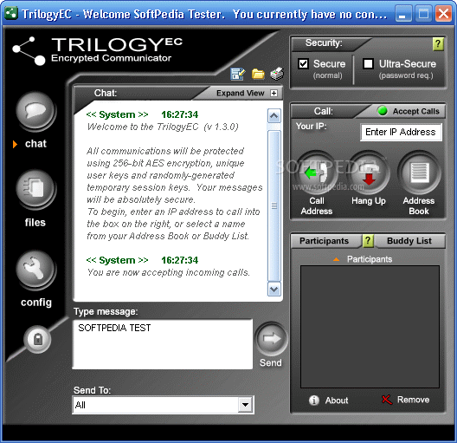Close the TrilogyEC window
Image resolution: width=457 pixels, height=443 pixels.
(x=443, y=14)
